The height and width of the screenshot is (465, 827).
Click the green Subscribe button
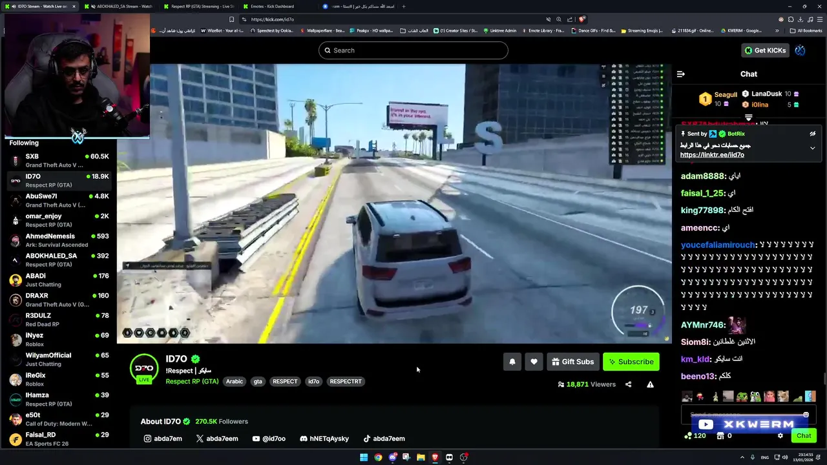click(x=631, y=362)
